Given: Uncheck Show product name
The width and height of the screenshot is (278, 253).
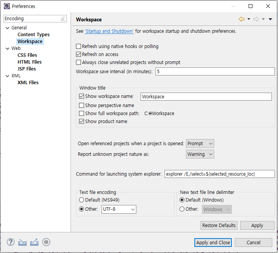Looking at the screenshot, I should click(81, 122).
